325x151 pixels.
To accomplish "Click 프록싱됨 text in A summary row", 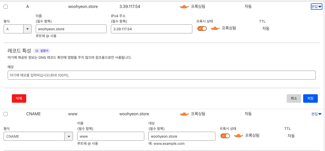I will click(198, 7).
